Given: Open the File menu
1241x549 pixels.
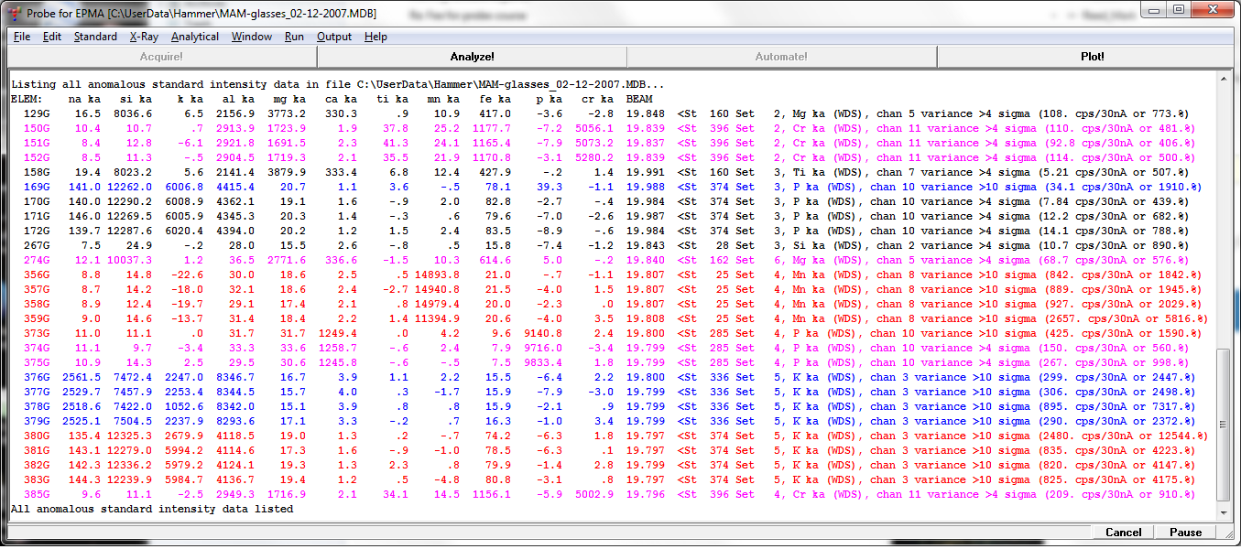Looking at the screenshot, I should click(x=22, y=37).
